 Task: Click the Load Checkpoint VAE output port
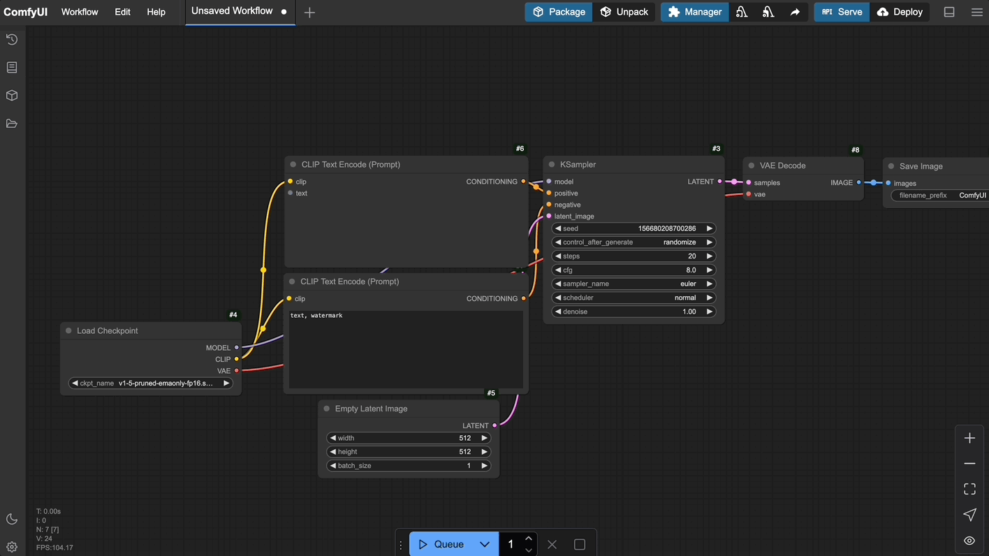pos(237,371)
